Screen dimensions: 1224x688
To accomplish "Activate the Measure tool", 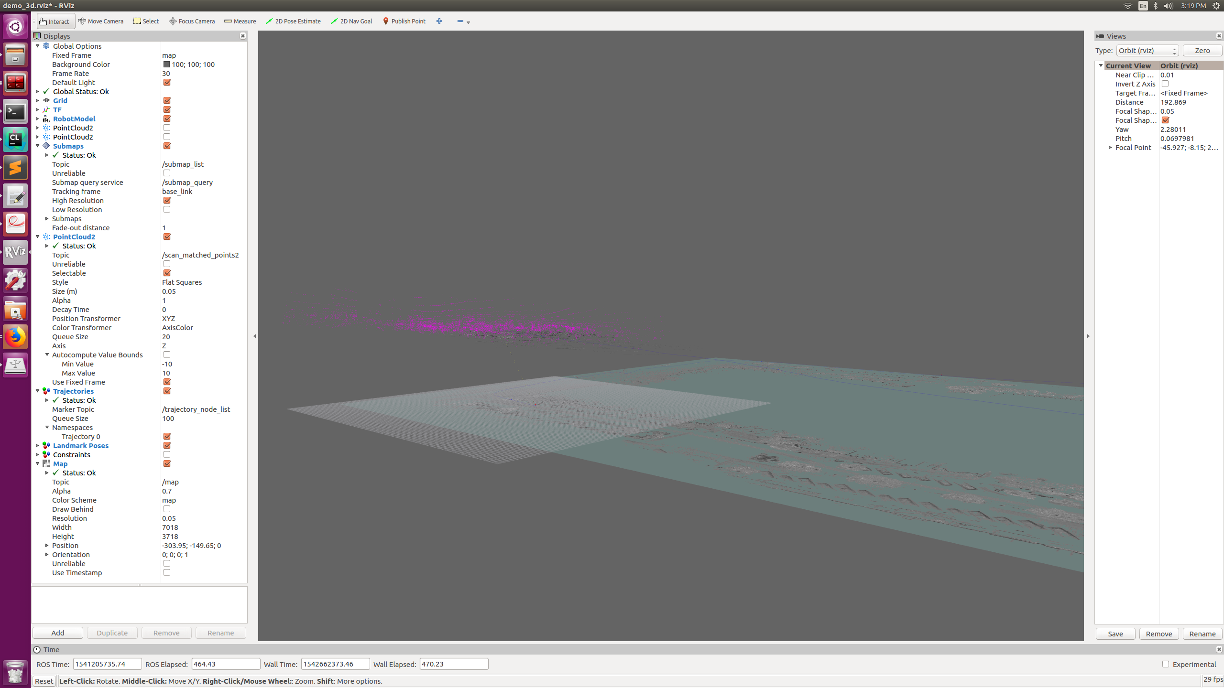I will 240,21.
